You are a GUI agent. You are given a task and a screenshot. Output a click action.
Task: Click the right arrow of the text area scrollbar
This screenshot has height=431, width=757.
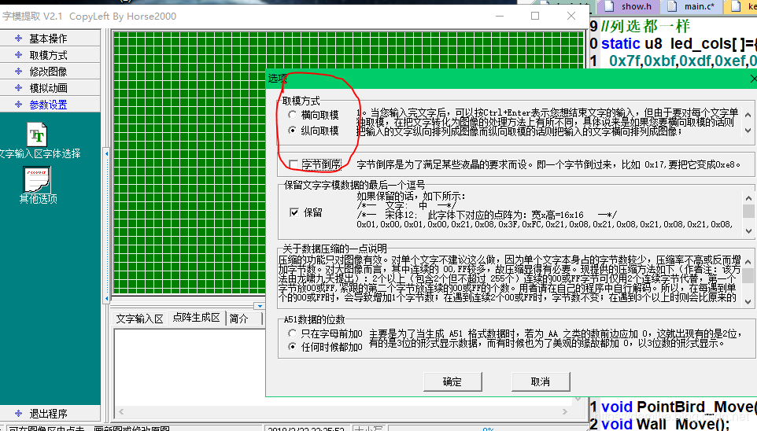[564, 411]
